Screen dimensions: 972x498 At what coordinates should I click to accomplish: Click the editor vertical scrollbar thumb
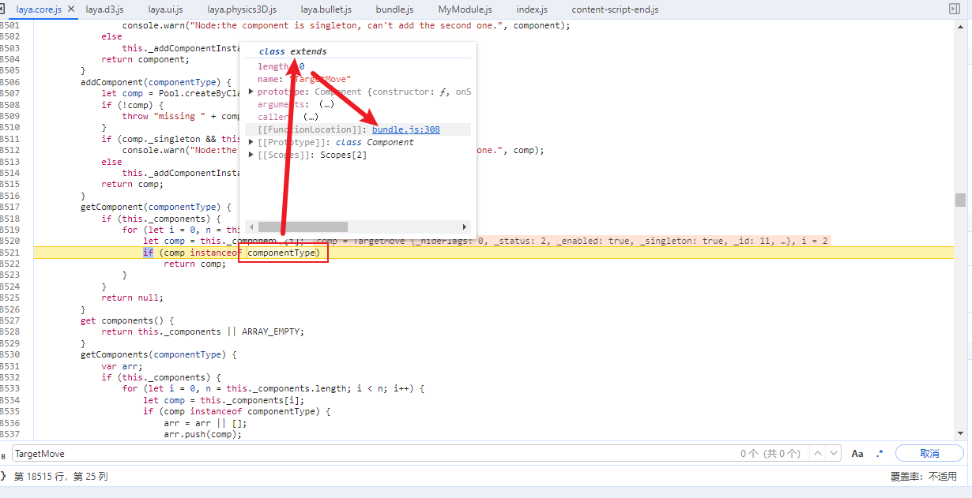click(960, 200)
